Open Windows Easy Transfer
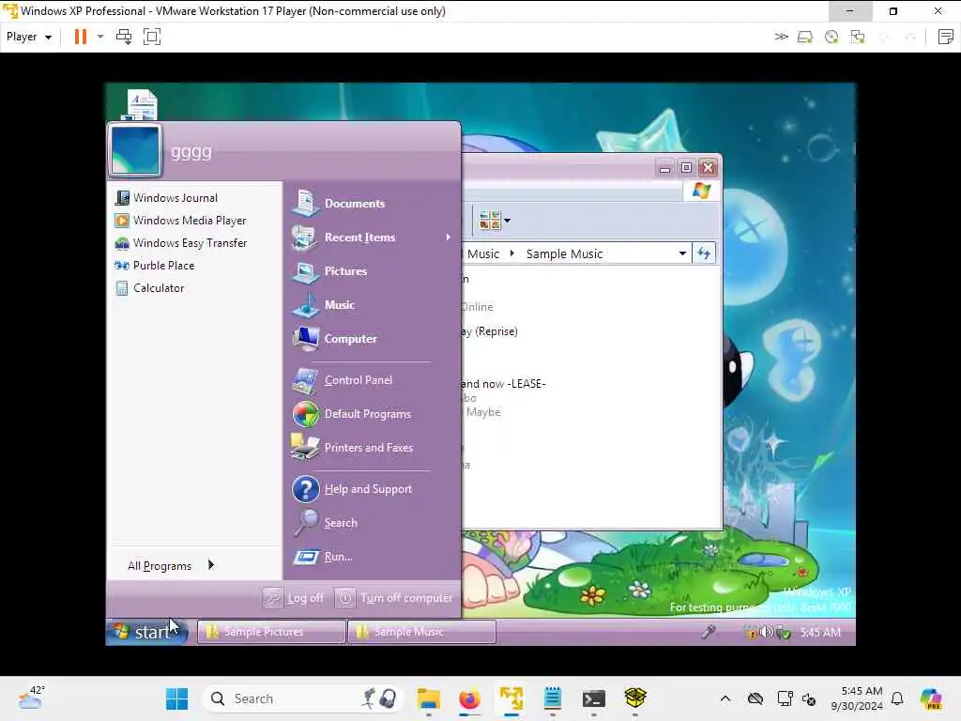Screen dimensions: 961x721 [181, 243]
